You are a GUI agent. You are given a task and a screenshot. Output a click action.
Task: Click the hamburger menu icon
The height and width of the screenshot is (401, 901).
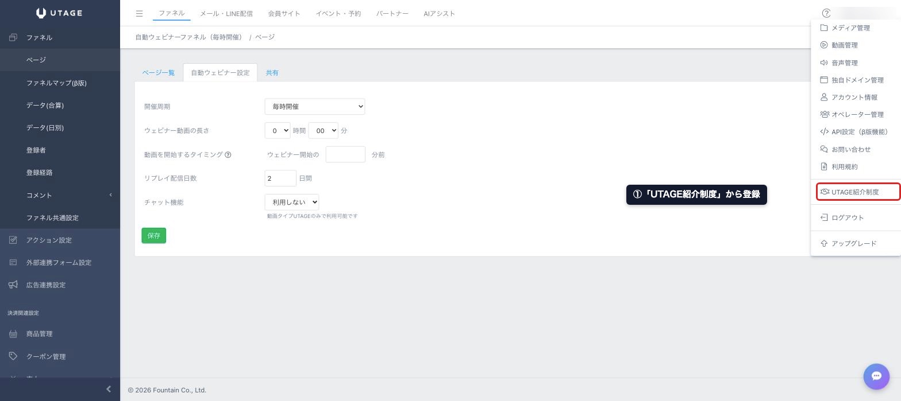point(139,13)
